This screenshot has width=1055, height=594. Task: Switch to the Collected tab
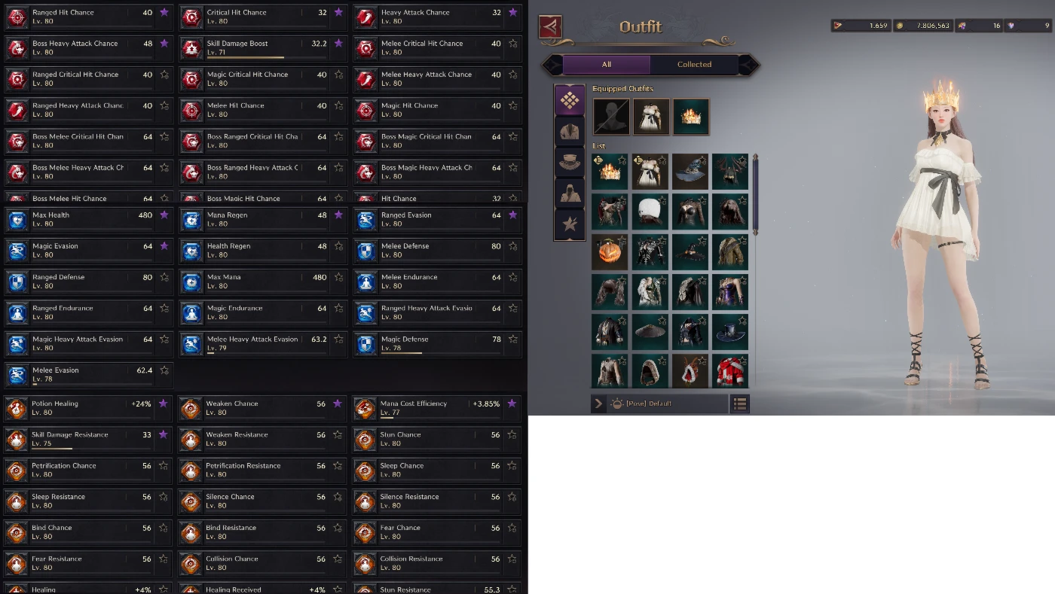click(x=694, y=65)
